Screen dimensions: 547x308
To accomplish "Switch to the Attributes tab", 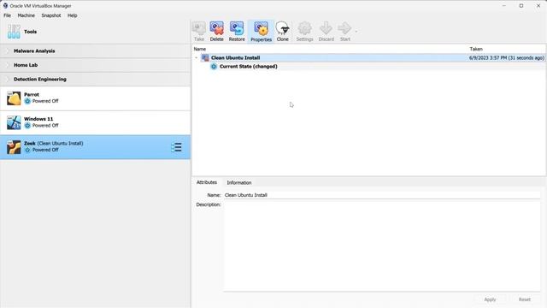I will tap(207, 182).
